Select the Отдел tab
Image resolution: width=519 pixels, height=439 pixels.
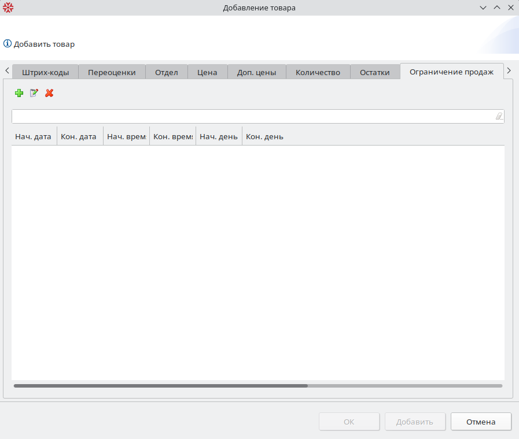167,72
